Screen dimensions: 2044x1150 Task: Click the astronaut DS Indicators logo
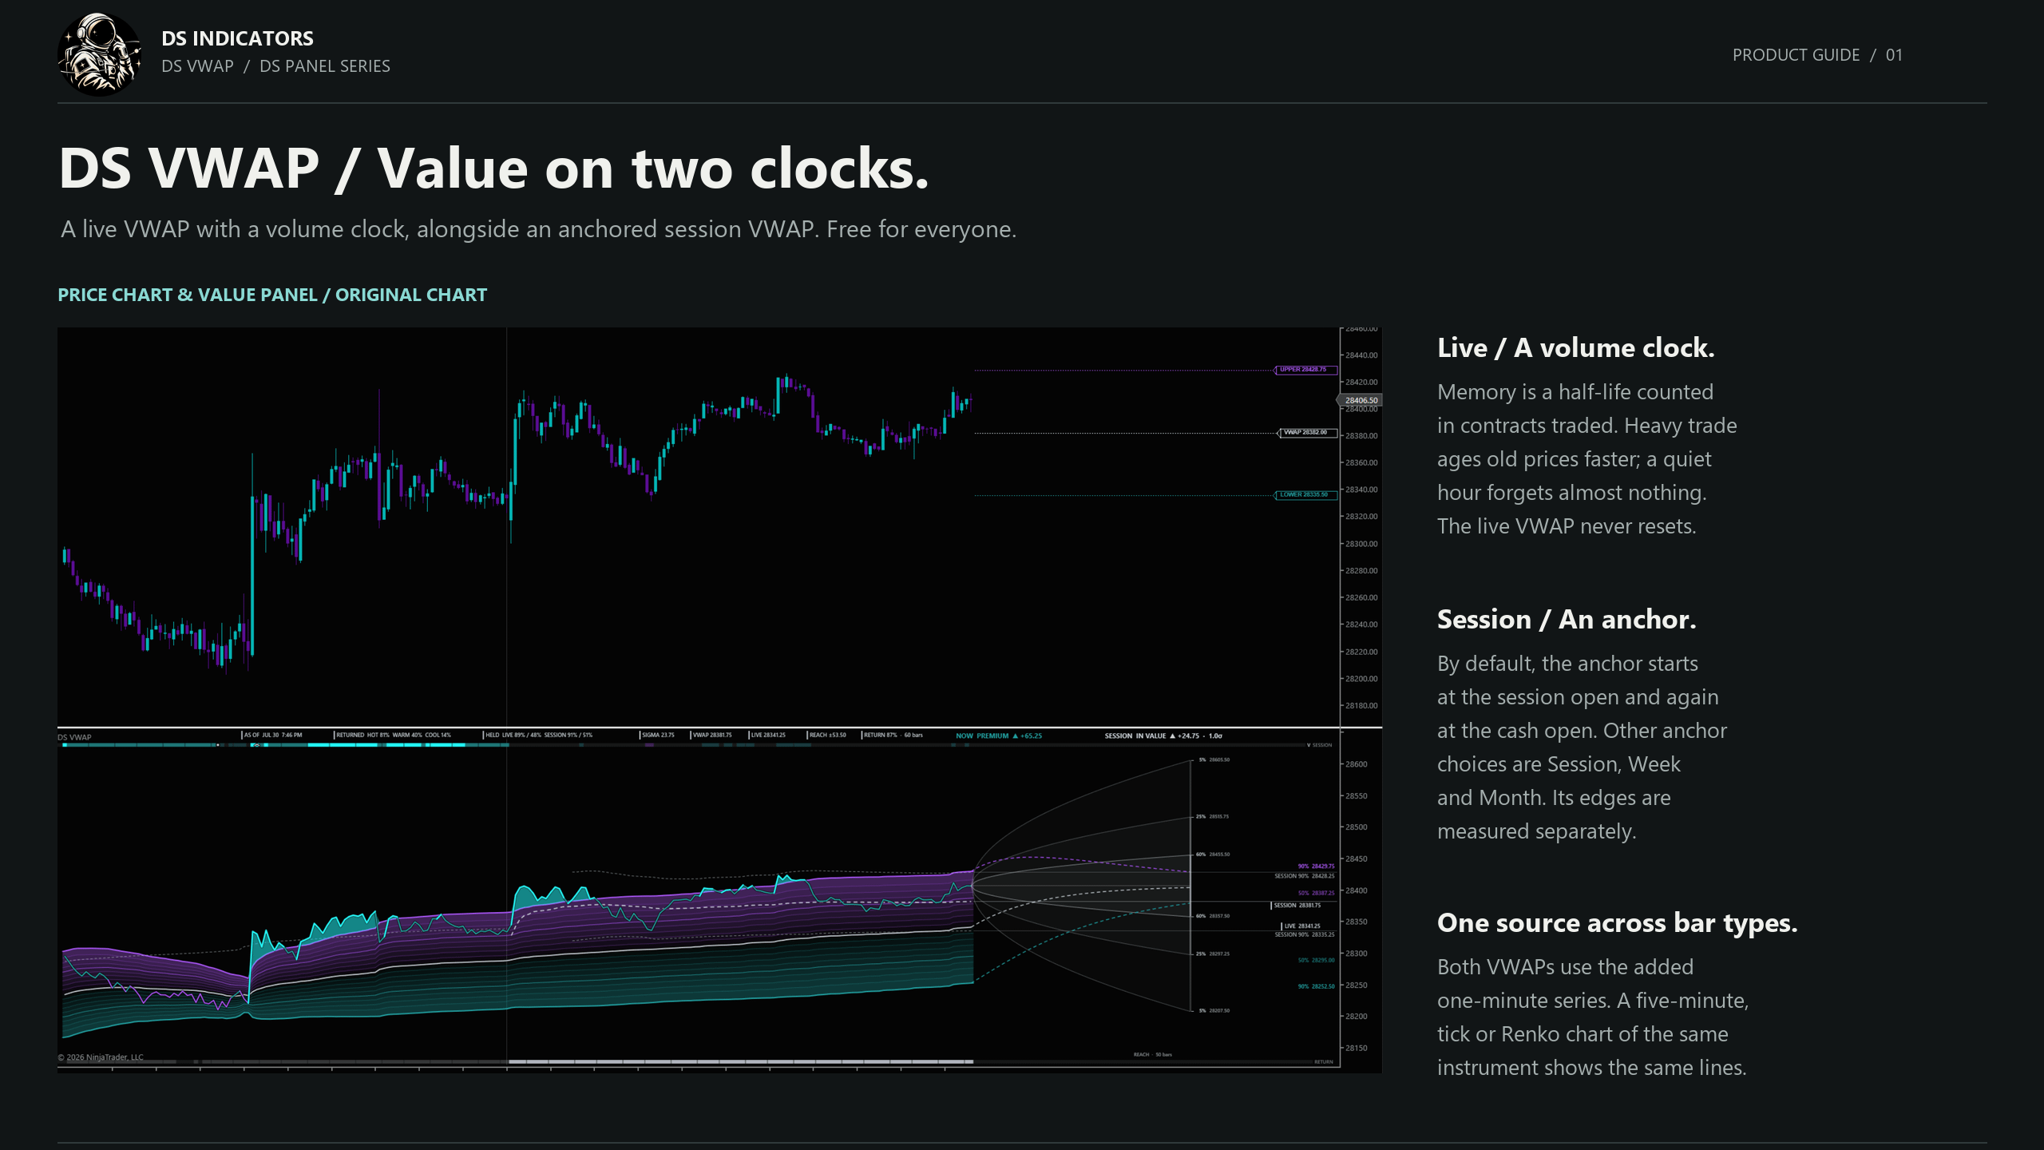[x=100, y=54]
